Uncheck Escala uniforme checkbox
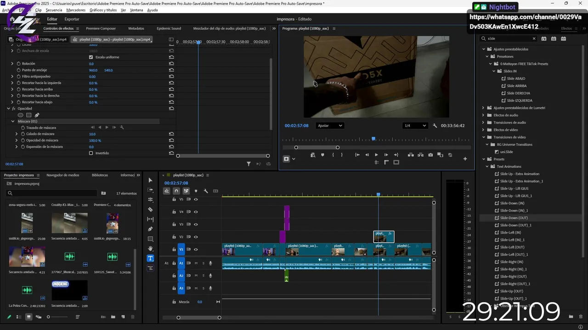Image resolution: width=588 pixels, height=330 pixels. click(91, 57)
